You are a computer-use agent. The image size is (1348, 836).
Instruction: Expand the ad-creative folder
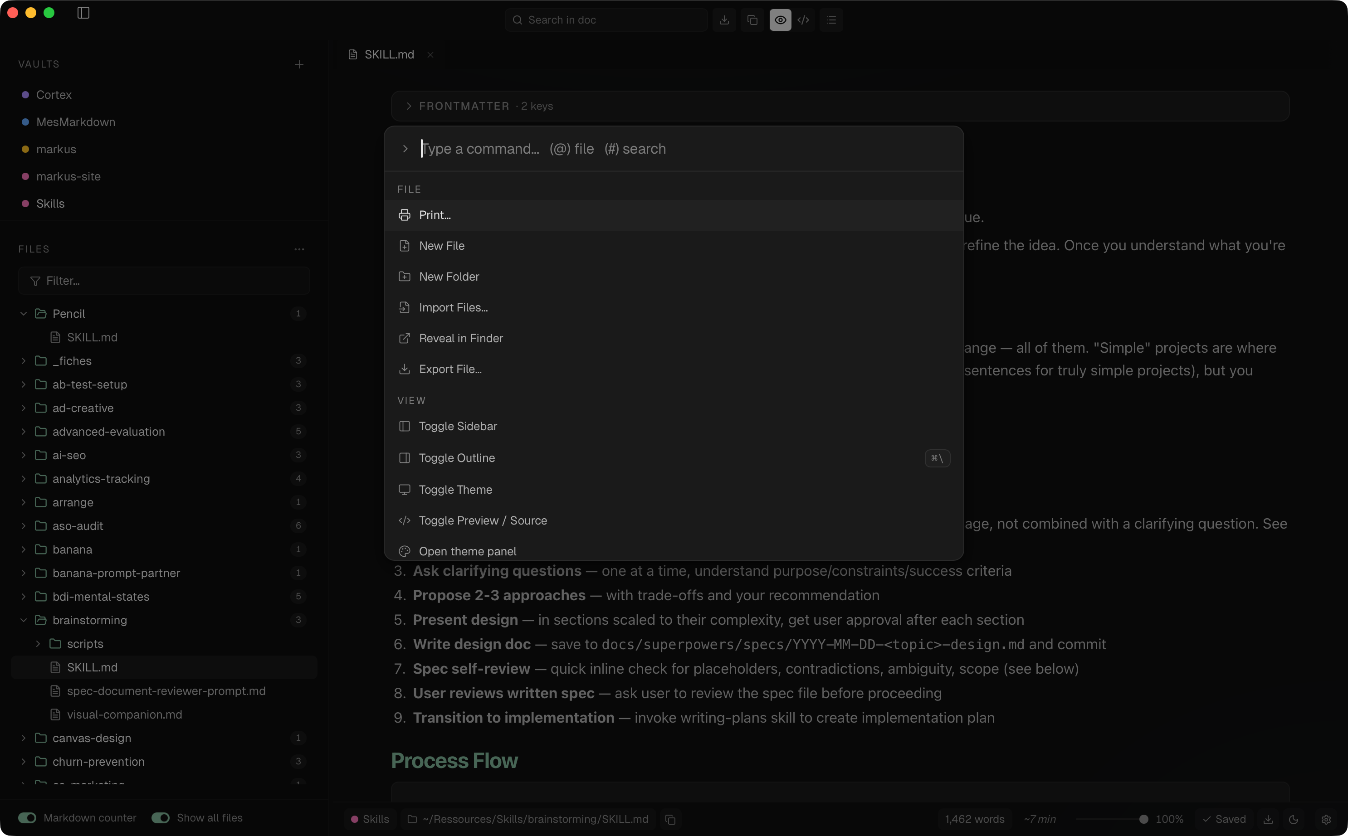click(x=23, y=408)
